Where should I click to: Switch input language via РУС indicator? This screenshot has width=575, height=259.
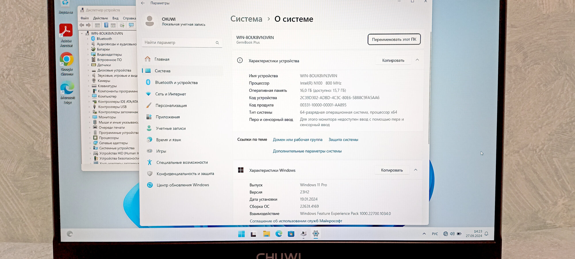pos(435,234)
